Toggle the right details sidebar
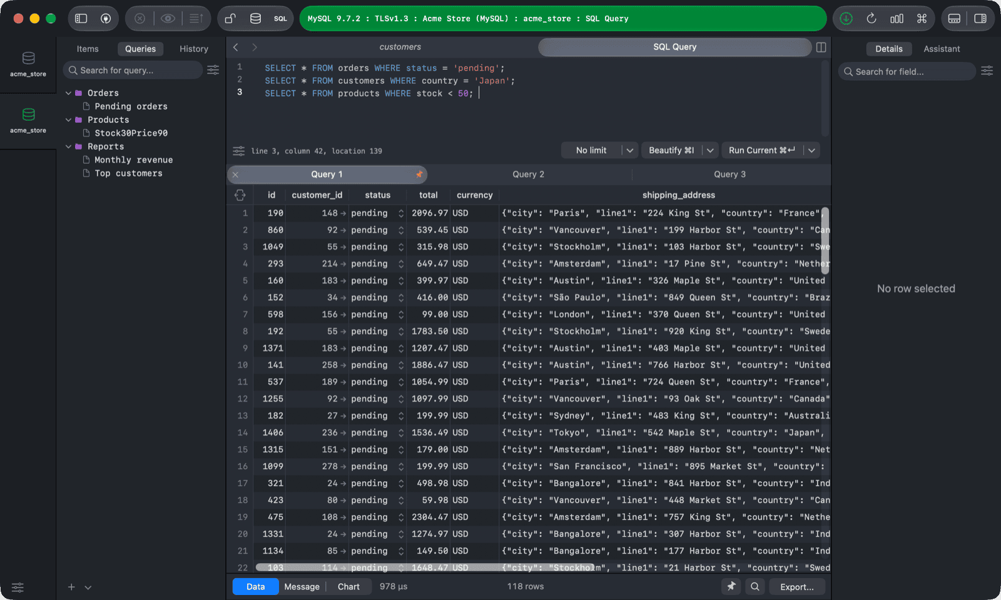 [980, 19]
